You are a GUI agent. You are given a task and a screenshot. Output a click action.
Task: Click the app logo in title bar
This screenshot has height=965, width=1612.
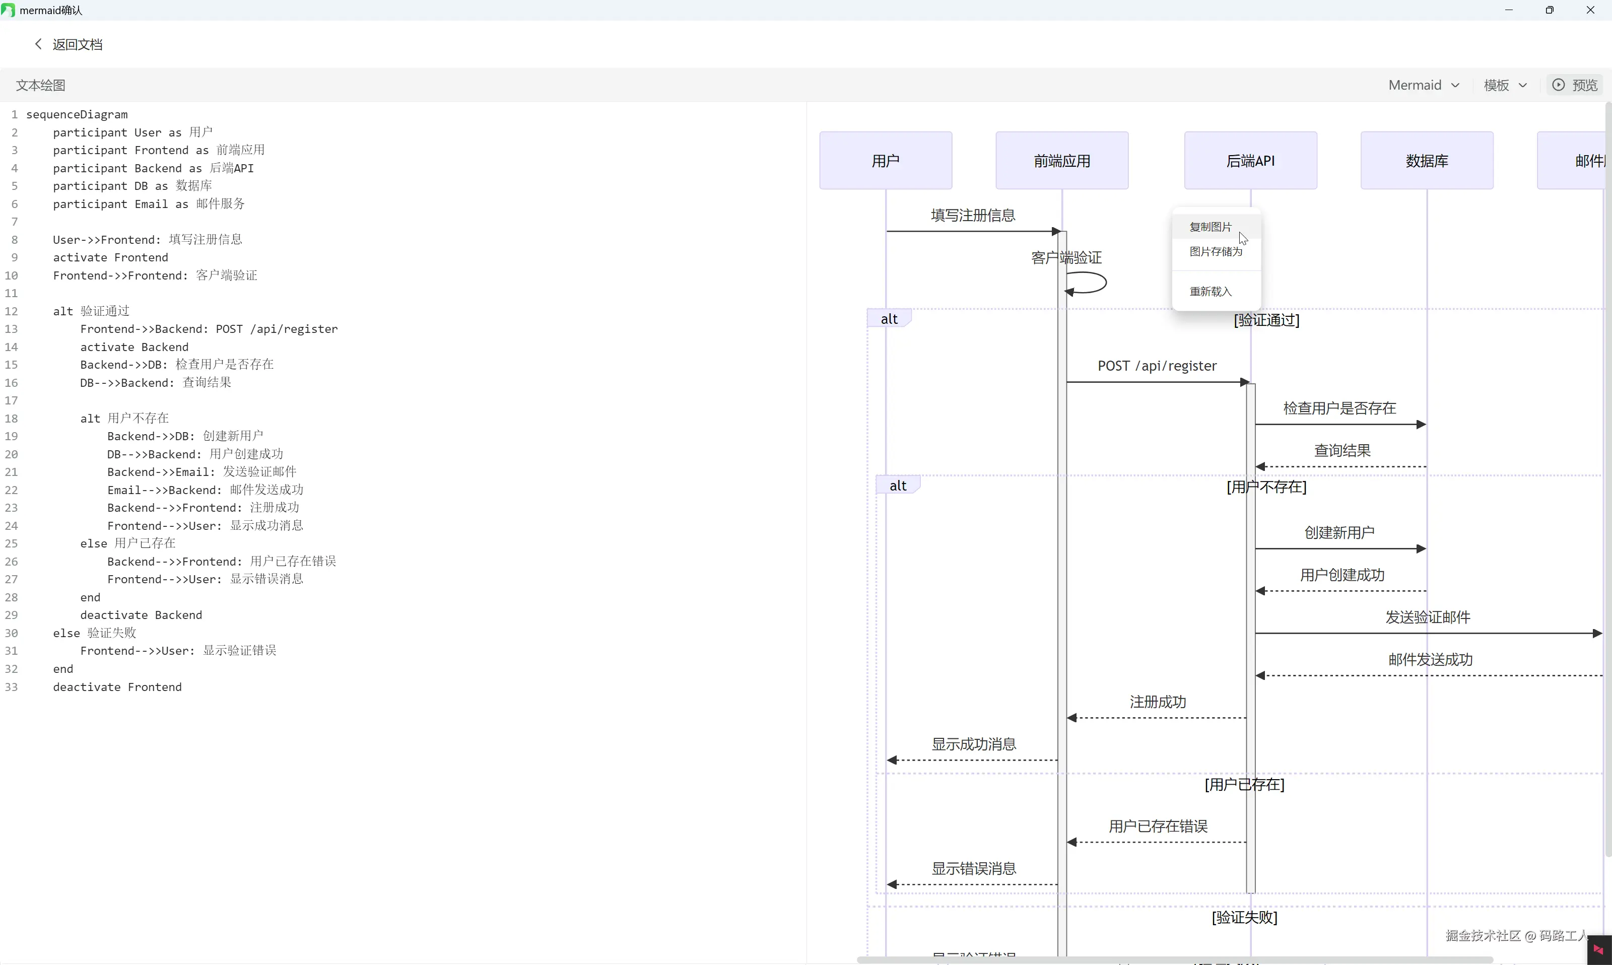pyautogui.click(x=8, y=11)
